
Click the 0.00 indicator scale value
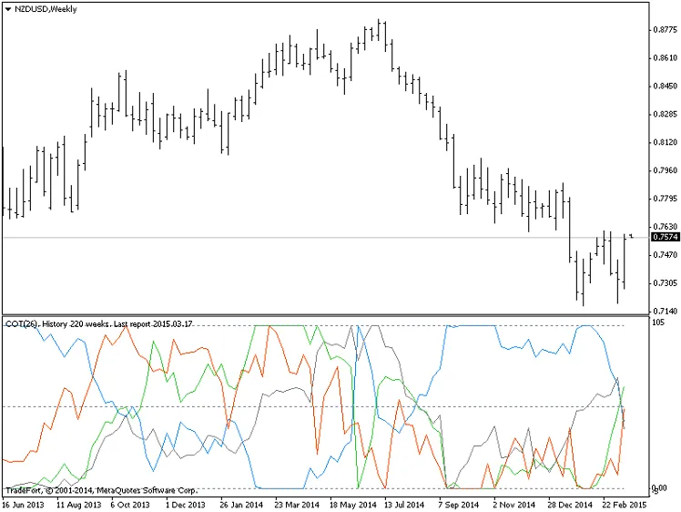coord(662,489)
